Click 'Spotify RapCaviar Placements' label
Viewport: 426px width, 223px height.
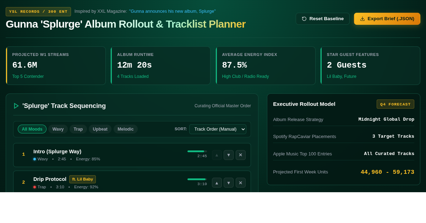304,136
